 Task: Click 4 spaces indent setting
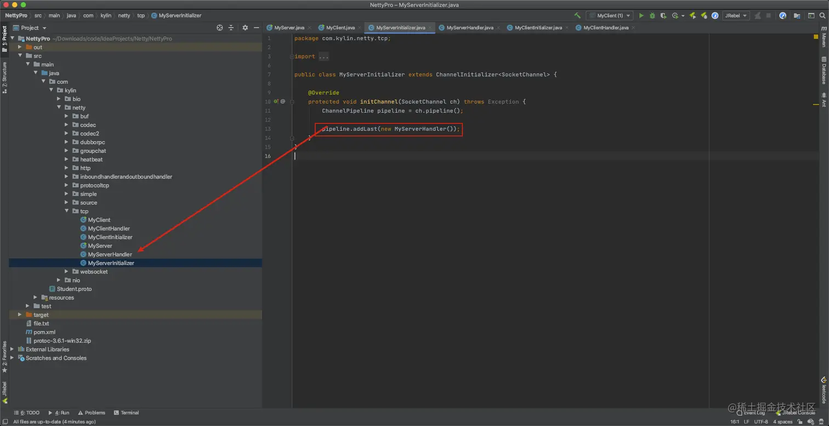[x=783, y=422]
